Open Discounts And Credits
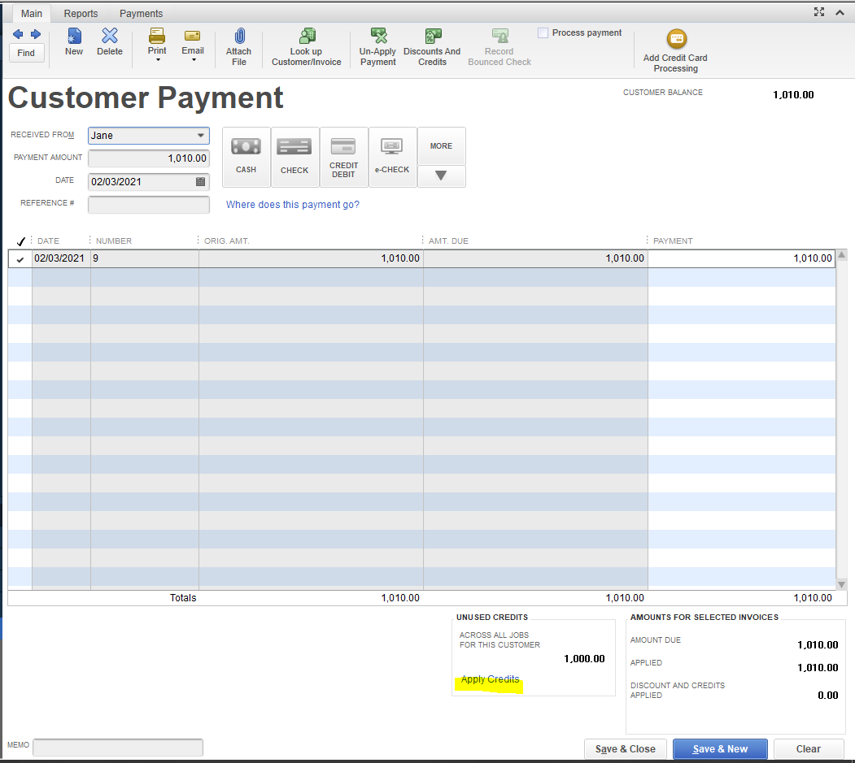 pos(432,37)
